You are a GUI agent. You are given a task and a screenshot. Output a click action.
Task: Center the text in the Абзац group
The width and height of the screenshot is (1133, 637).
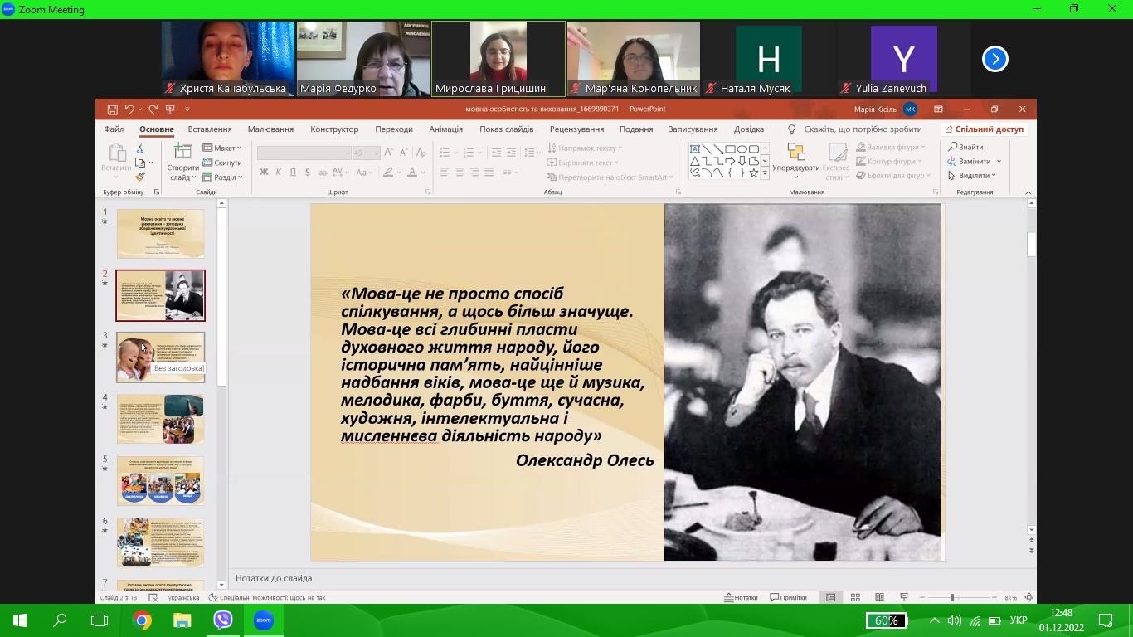[x=460, y=172]
